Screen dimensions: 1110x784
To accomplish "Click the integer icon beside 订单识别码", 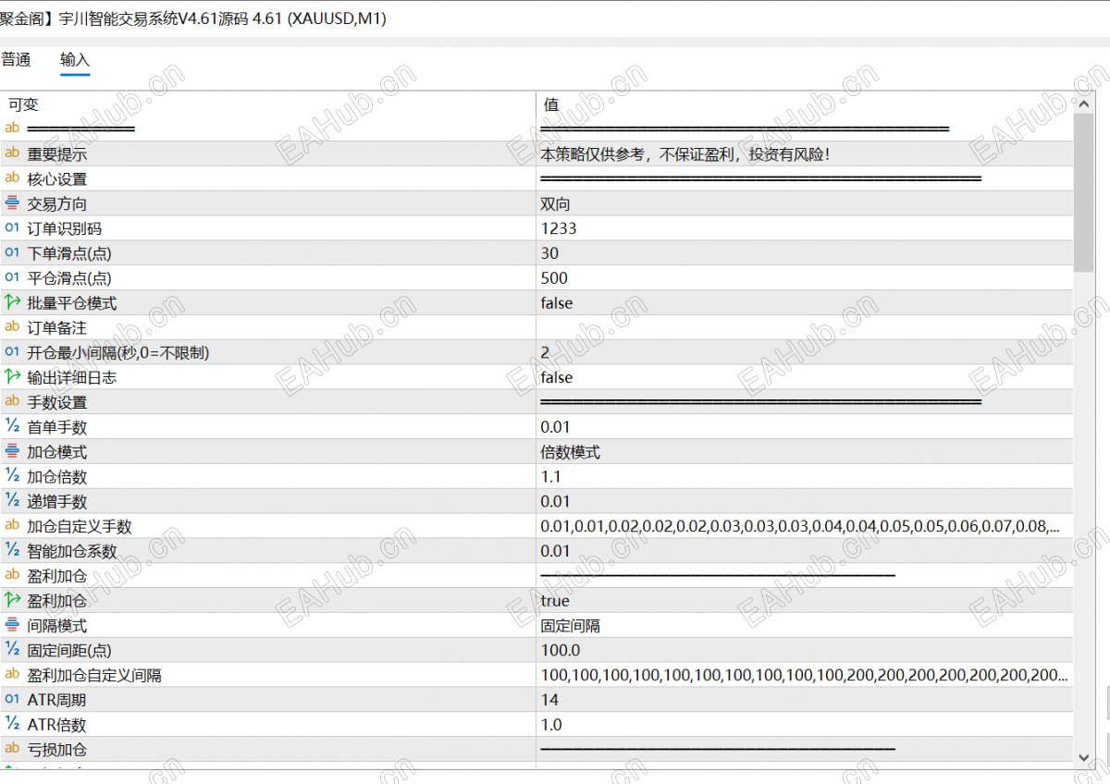I will coord(12,228).
